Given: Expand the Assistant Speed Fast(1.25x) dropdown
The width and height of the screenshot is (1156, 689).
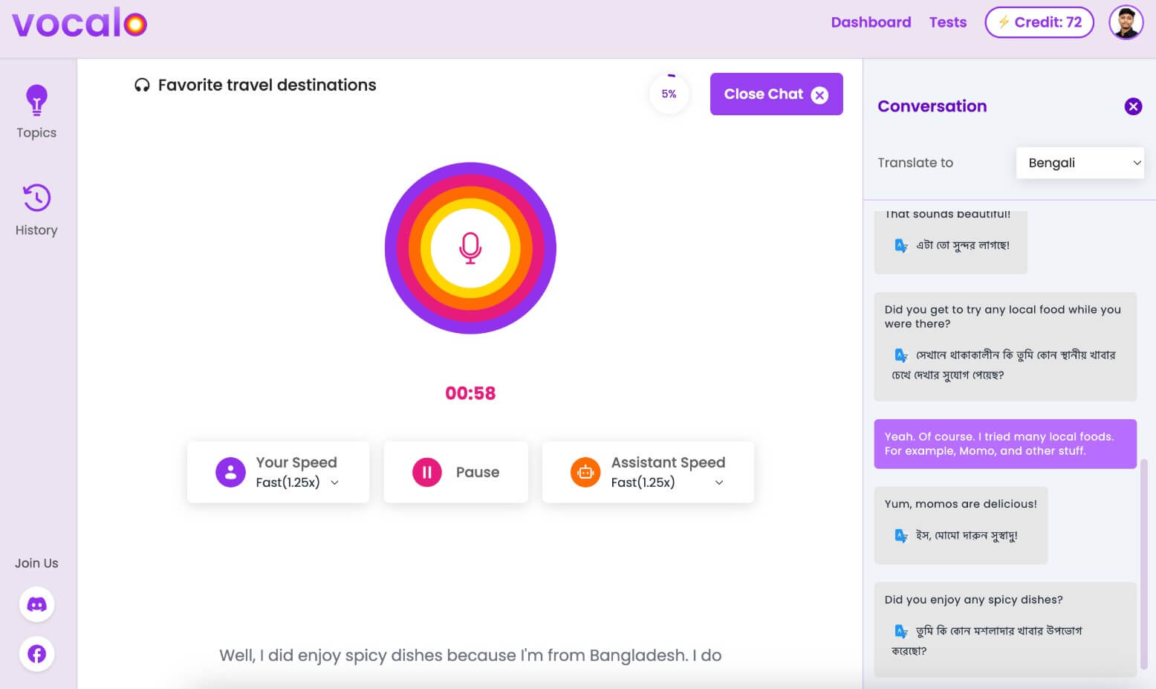Looking at the screenshot, I should tap(667, 482).
